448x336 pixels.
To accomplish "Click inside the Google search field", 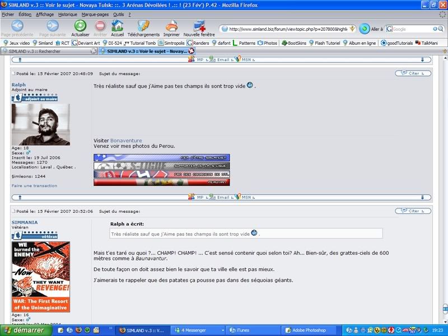I will [414, 29].
